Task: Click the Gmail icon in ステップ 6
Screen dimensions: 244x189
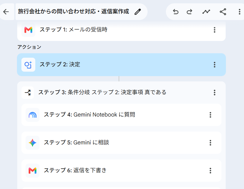Action: 33,171
